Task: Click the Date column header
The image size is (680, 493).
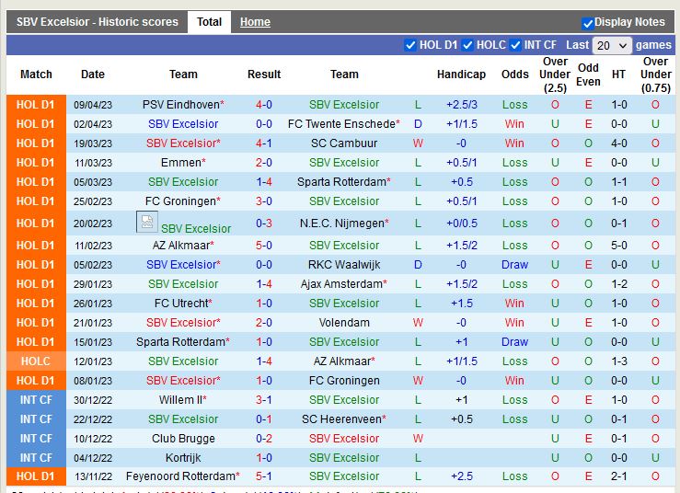Action: click(93, 75)
